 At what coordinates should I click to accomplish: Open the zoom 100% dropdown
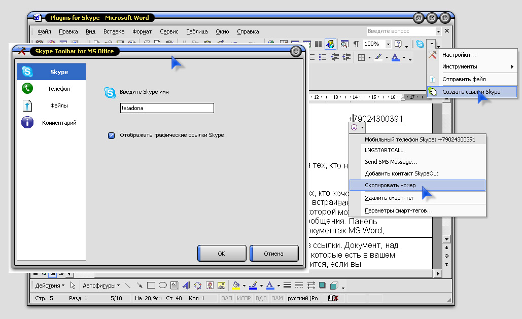click(x=388, y=44)
